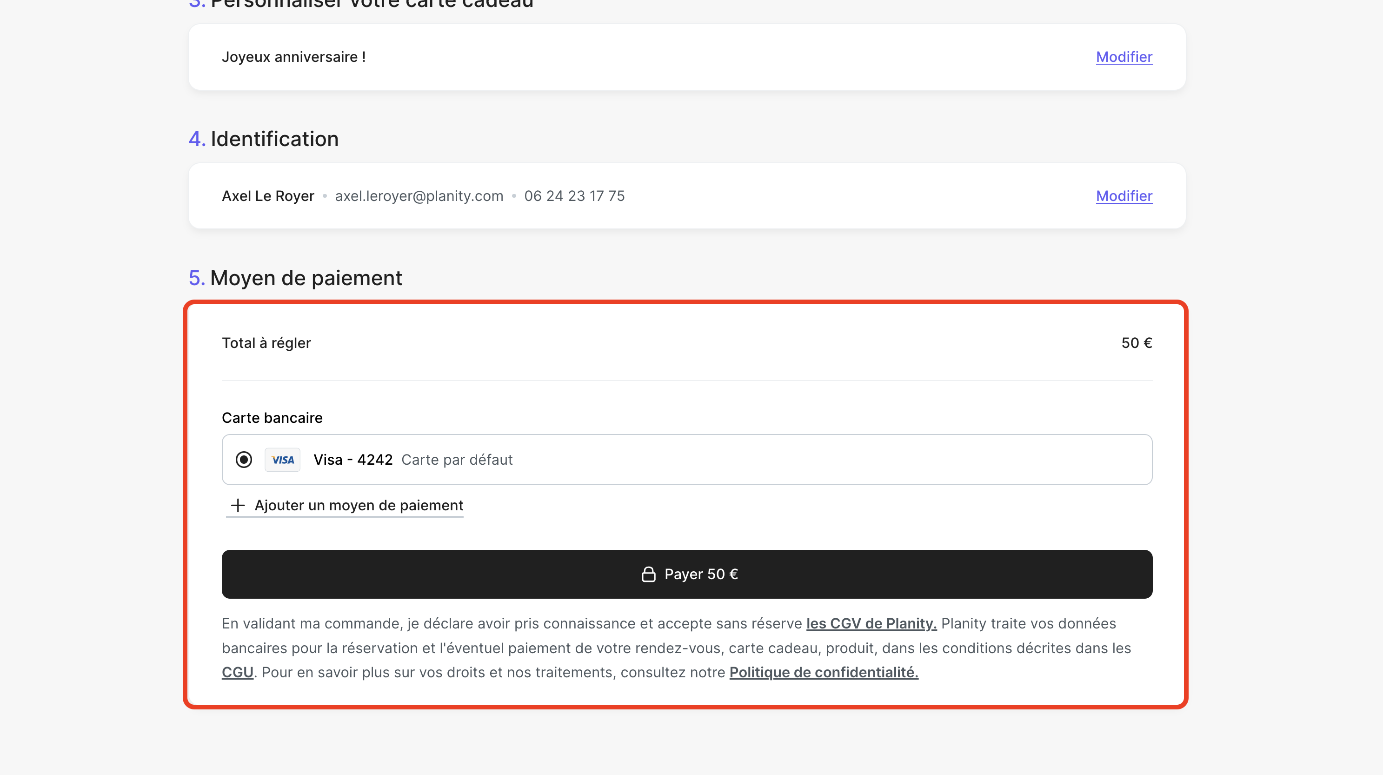Click the plus icon to add payment
This screenshot has width=1383, height=775.
pos(238,505)
